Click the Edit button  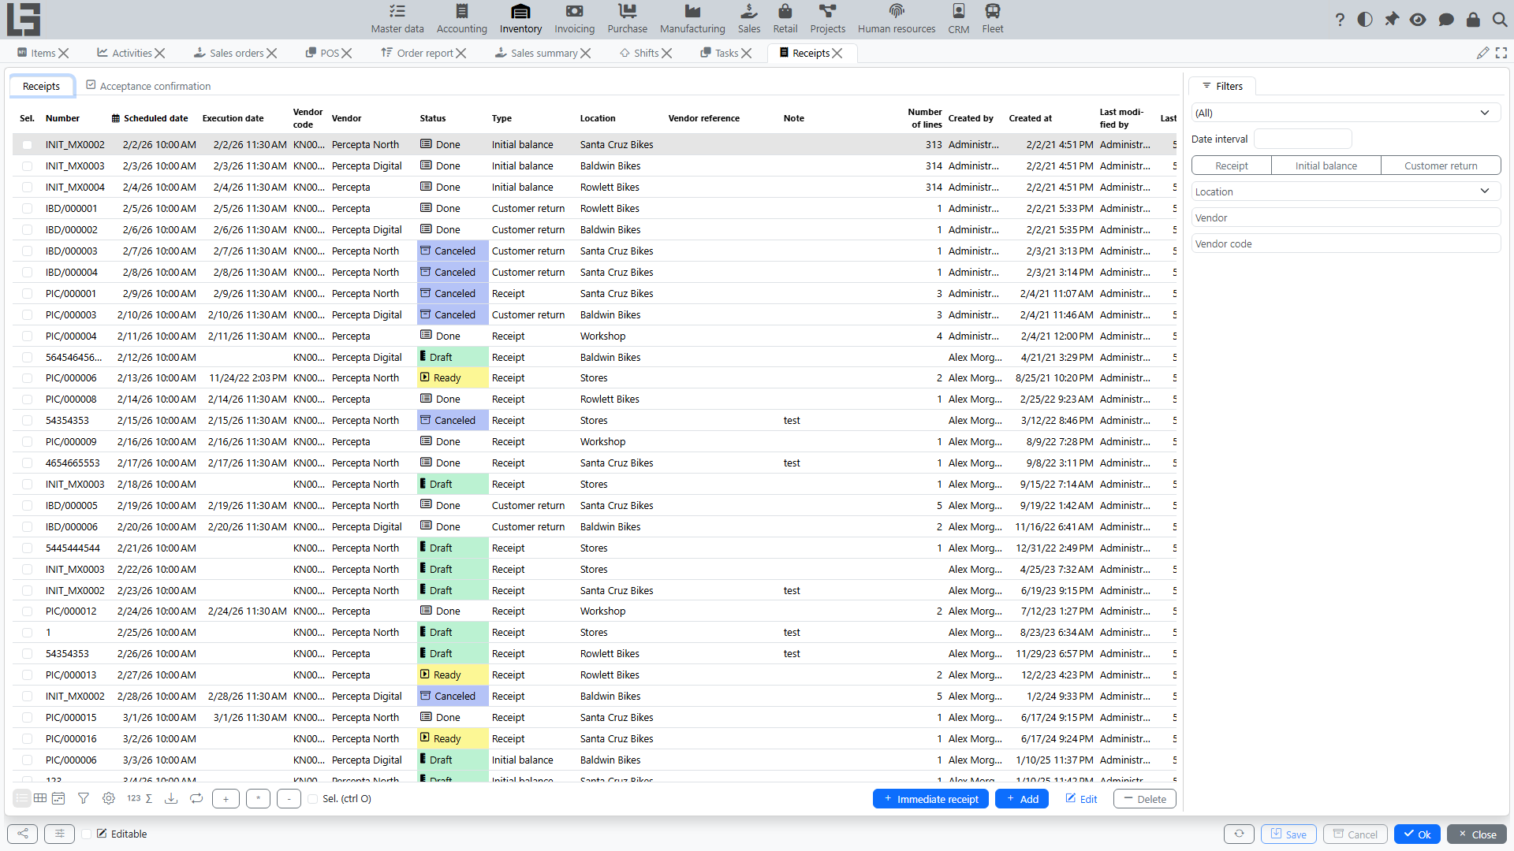pyautogui.click(x=1081, y=799)
